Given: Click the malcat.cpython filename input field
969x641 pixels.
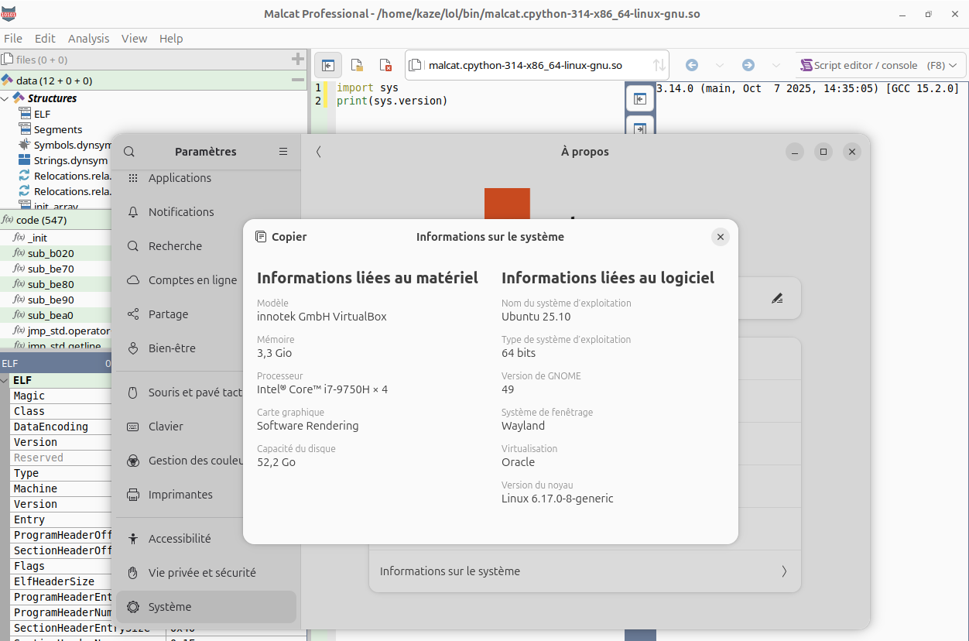Looking at the screenshot, I should pos(534,65).
